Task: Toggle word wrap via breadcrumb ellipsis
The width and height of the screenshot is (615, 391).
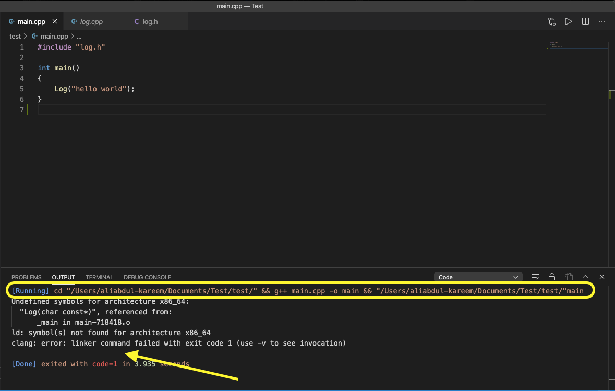Action: pos(79,36)
